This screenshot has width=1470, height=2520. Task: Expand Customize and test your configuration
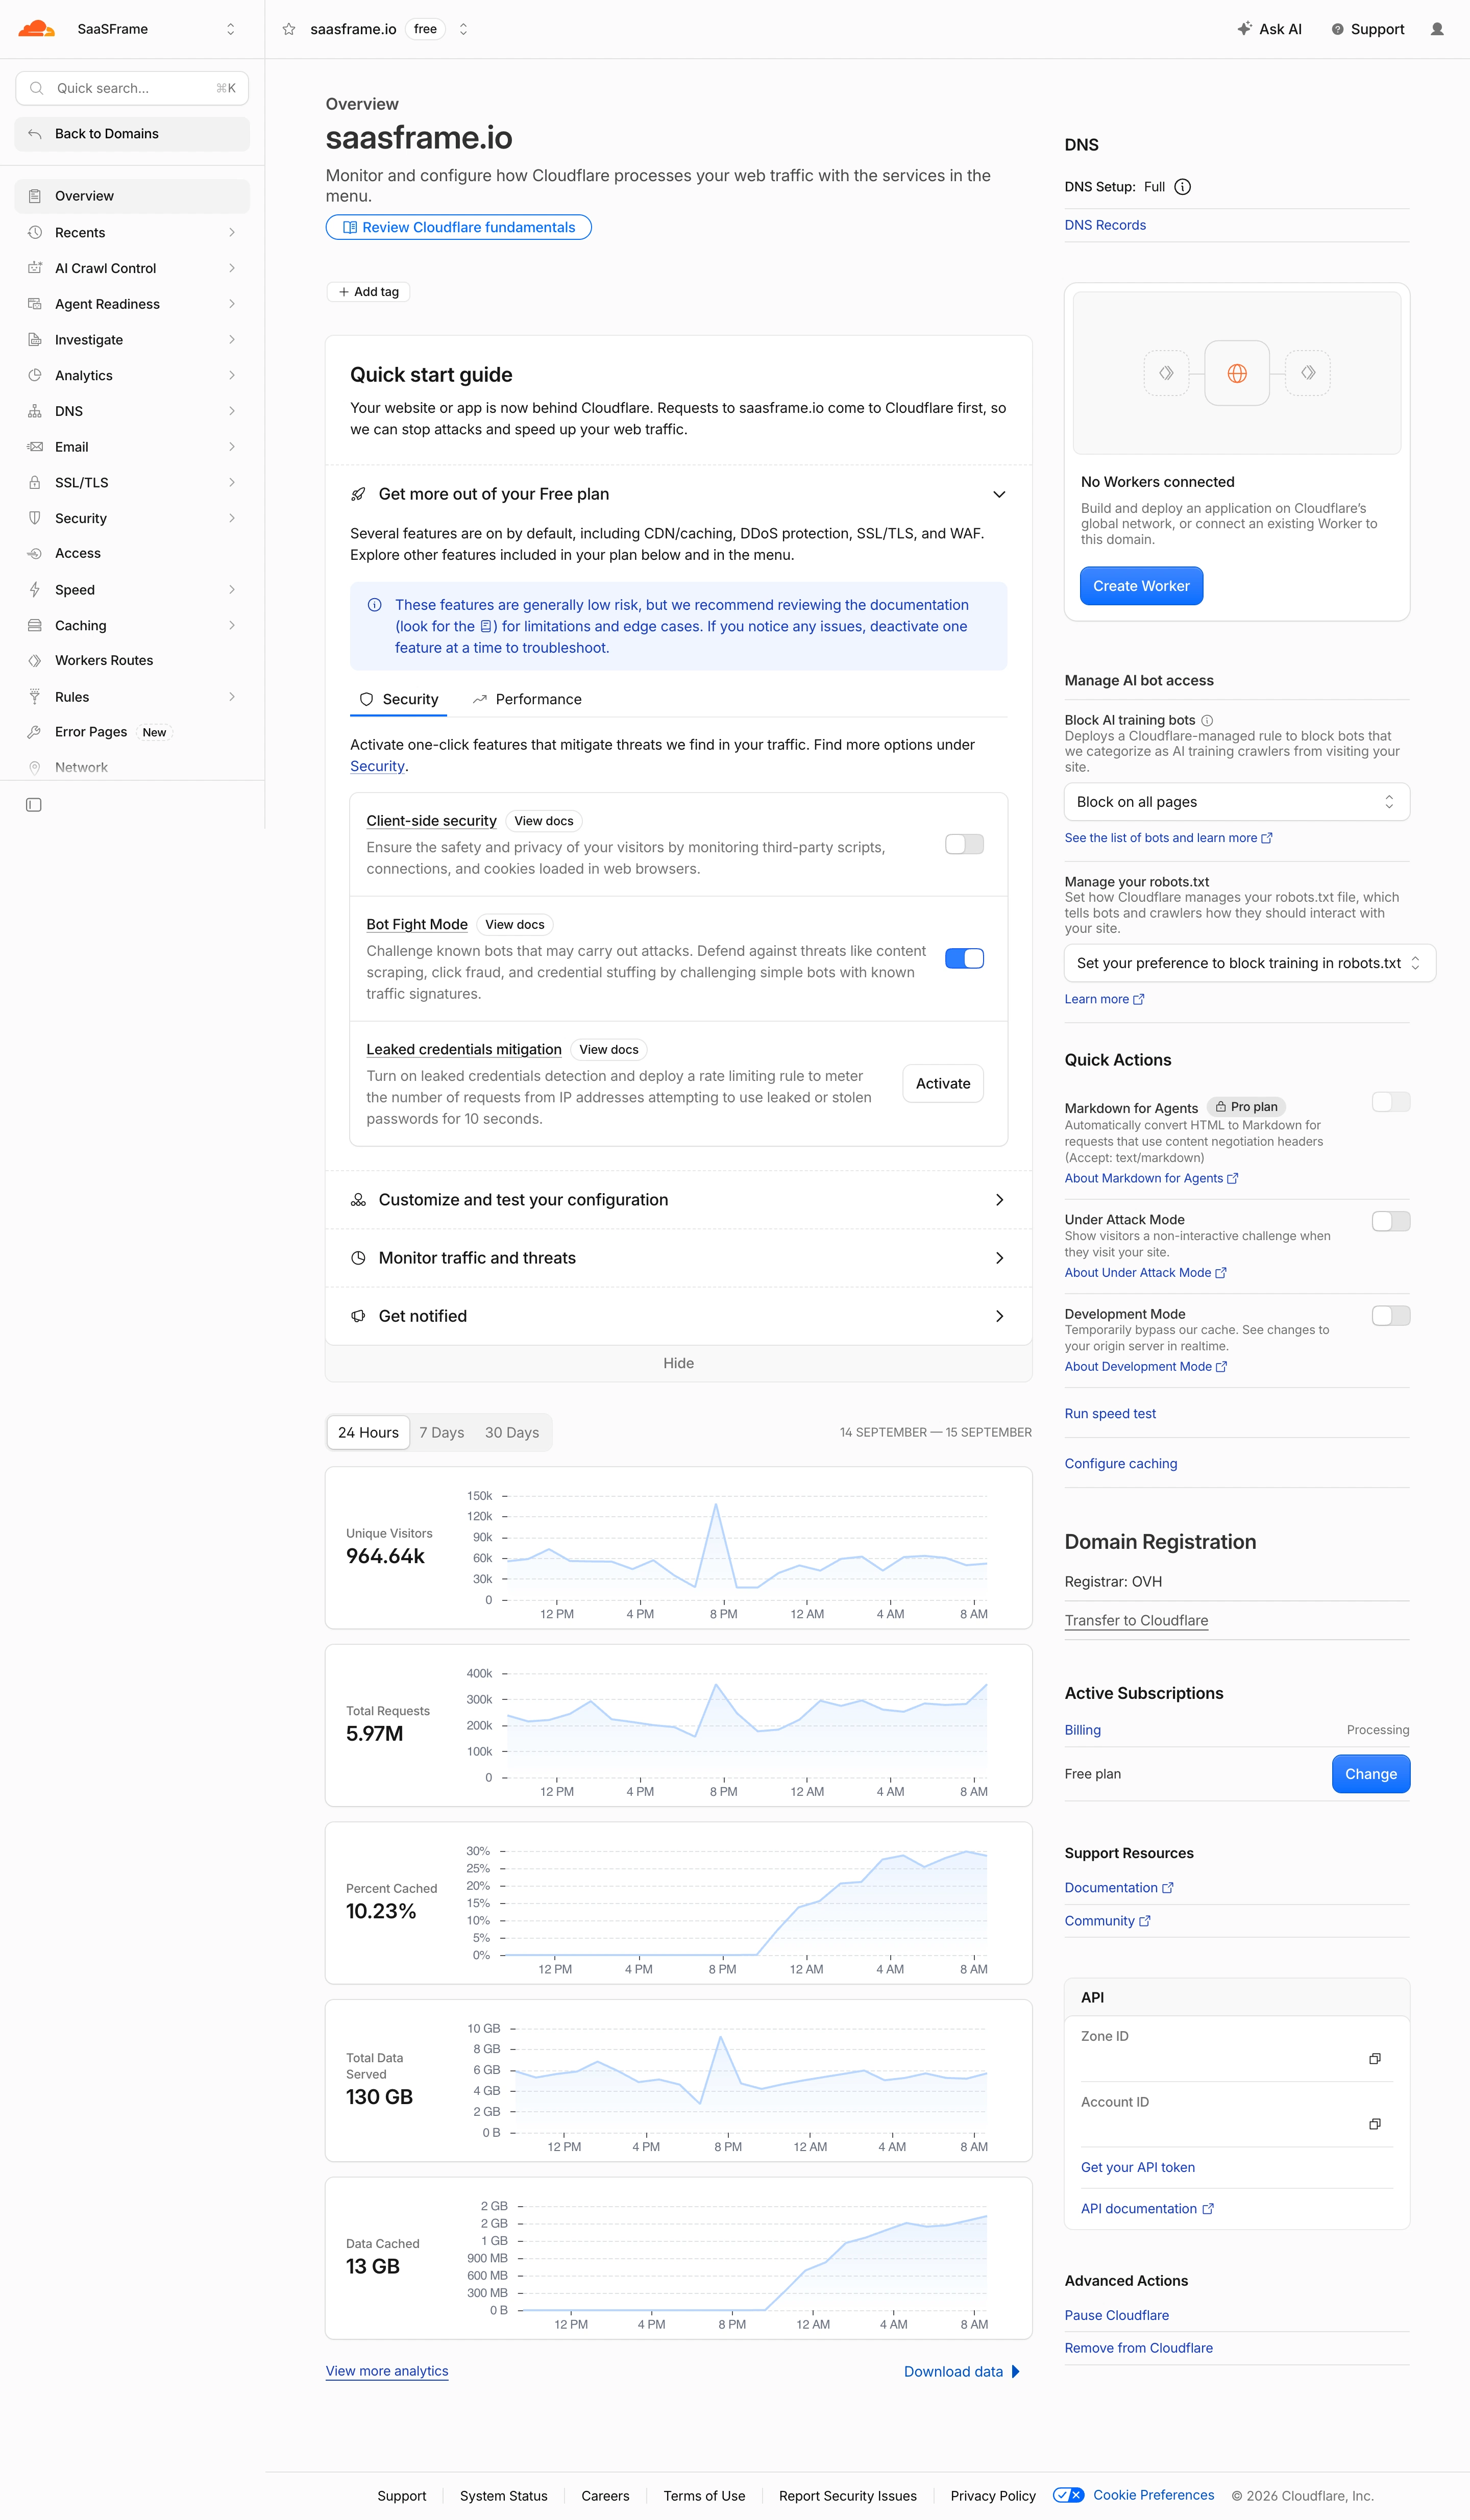click(678, 1200)
